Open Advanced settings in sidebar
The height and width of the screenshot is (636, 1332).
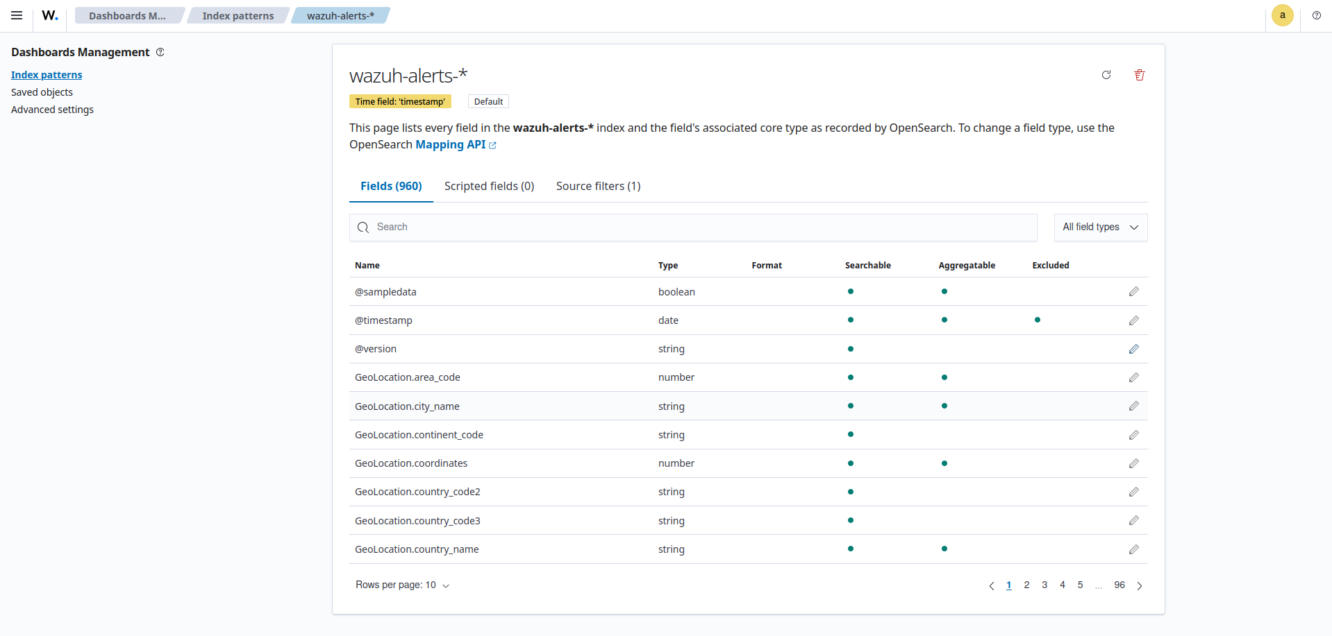pos(52,110)
